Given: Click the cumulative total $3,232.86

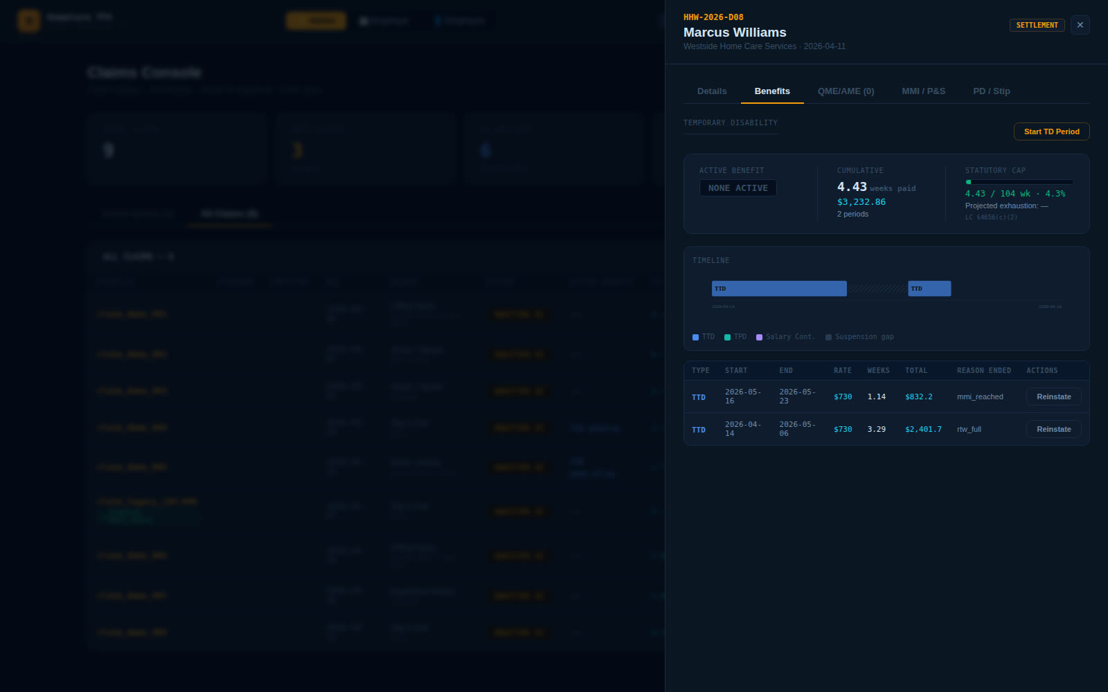Looking at the screenshot, I should tap(861, 202).
